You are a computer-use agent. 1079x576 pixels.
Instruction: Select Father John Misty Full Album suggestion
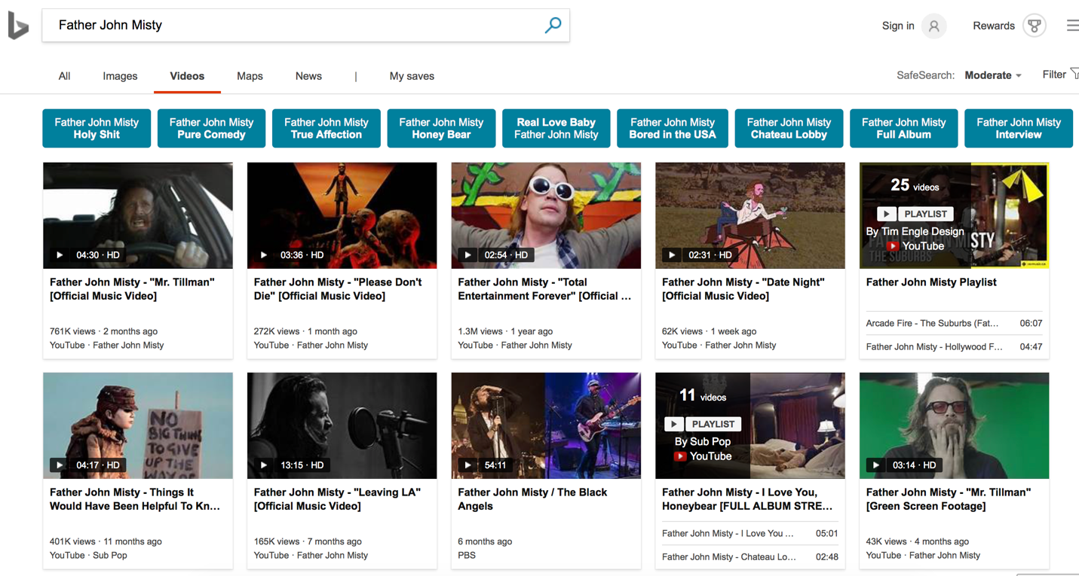click(x=903, y=128)
